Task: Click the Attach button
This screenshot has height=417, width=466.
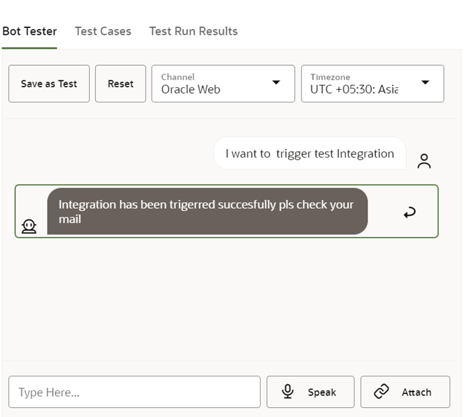Action: 405,392
